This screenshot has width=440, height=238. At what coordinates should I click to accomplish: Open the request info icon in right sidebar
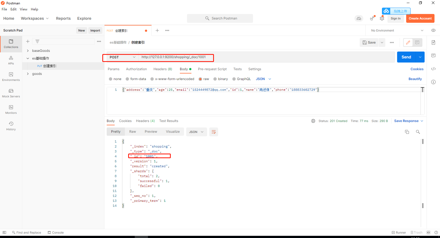(433, 82)
